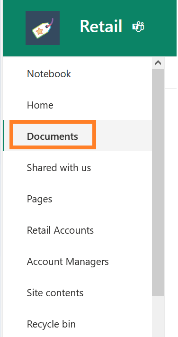Click the Retail site logo tag icon
The image size is (178, 337).
tap(43, 28)
